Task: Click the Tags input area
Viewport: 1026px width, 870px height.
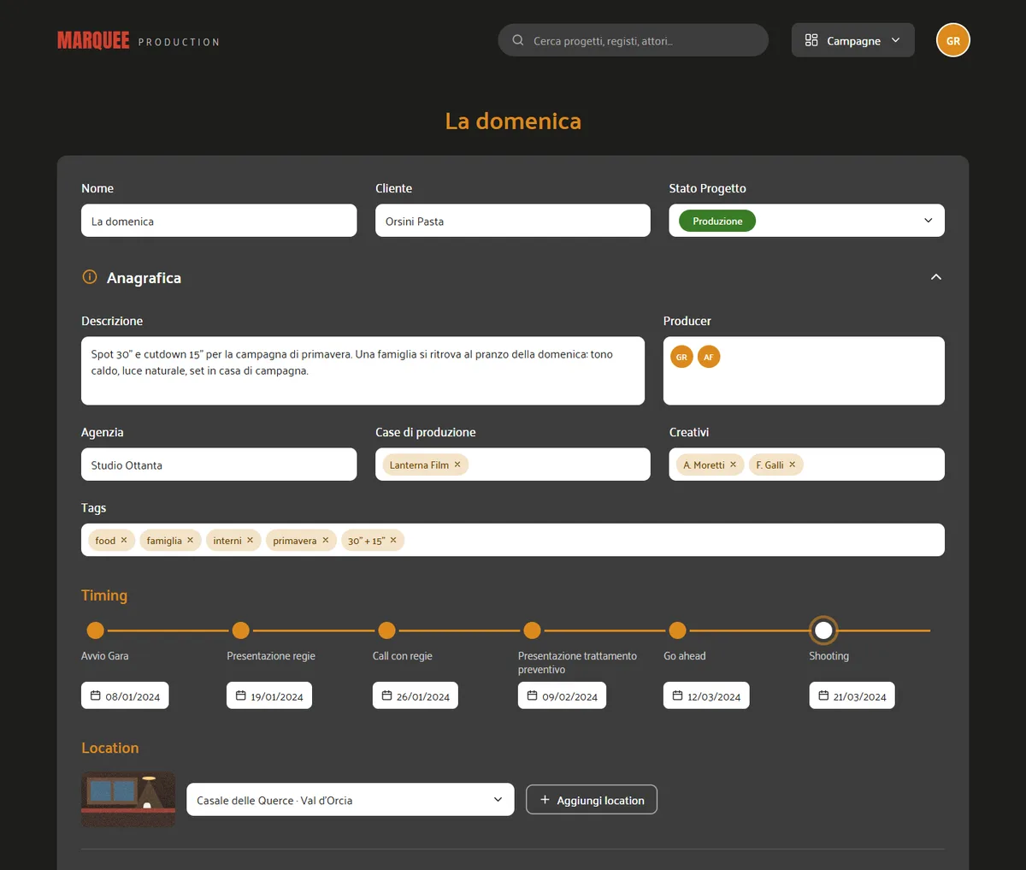Action: [513, 540]
